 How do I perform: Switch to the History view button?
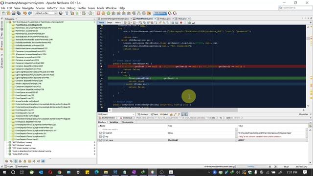pos(118,22)
